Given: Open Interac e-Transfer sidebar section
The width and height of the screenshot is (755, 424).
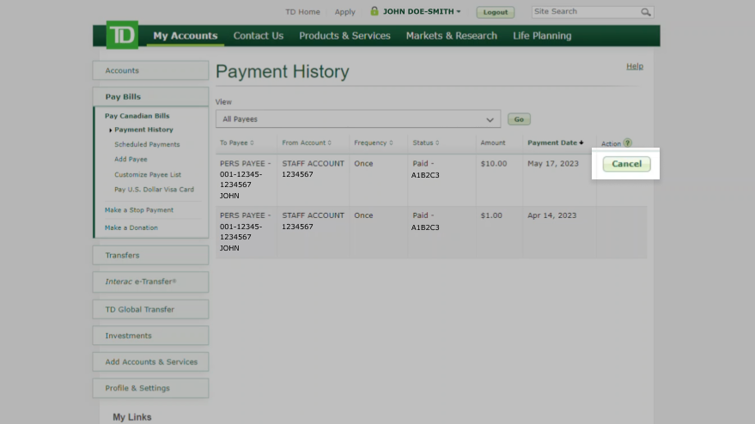Looking at the screenshot, I should (x=150, y=282).
